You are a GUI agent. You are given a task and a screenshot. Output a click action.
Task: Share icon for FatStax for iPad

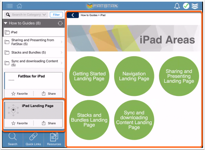[x=44, y=93]
